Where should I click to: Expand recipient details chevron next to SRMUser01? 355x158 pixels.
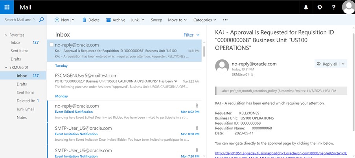[x=252, y=74]
